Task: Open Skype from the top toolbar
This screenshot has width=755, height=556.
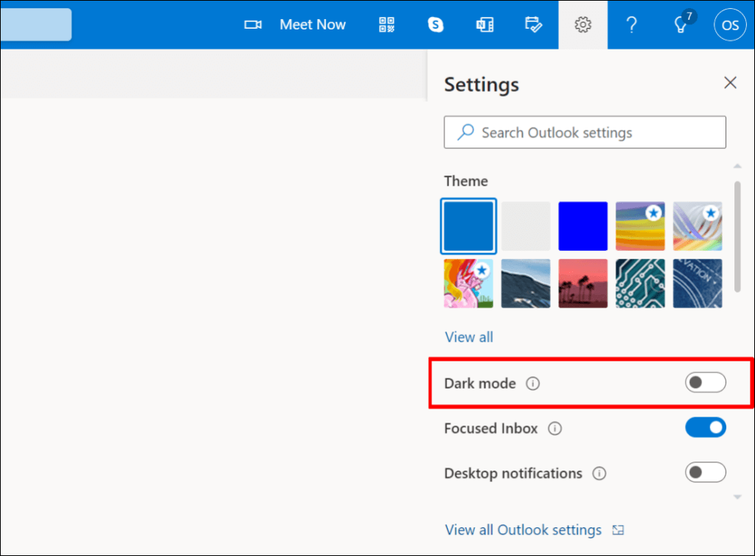Action: click(x=436, y=25)
